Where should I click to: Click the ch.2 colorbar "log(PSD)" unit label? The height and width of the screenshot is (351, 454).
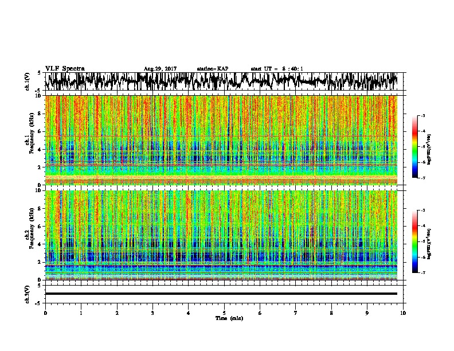[x=429, y=244]
